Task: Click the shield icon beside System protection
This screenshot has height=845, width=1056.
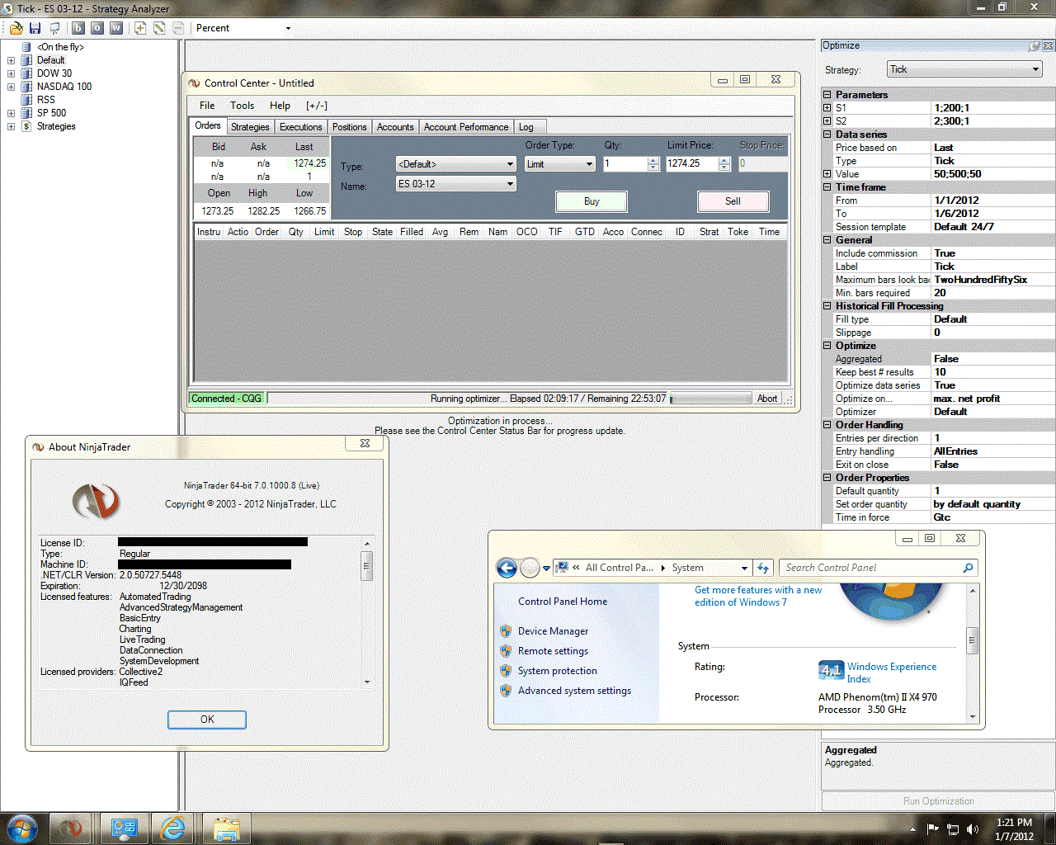Action: (x=506, y=671)
